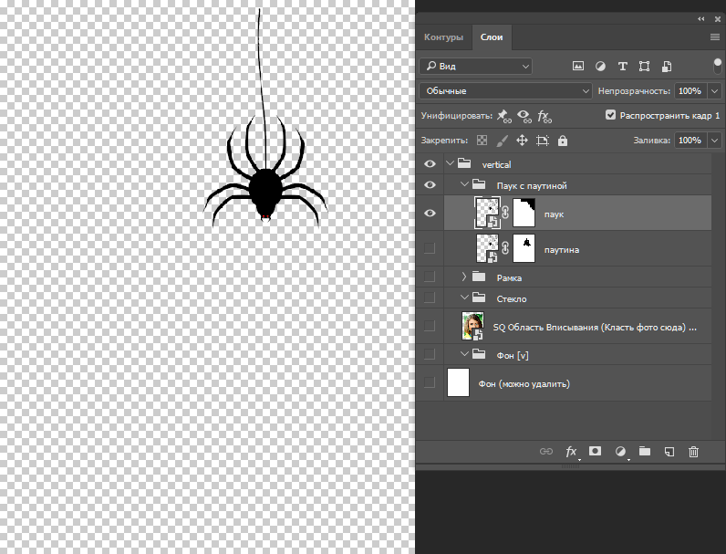Lock all with the padlock icon

[x=563, y=141]
